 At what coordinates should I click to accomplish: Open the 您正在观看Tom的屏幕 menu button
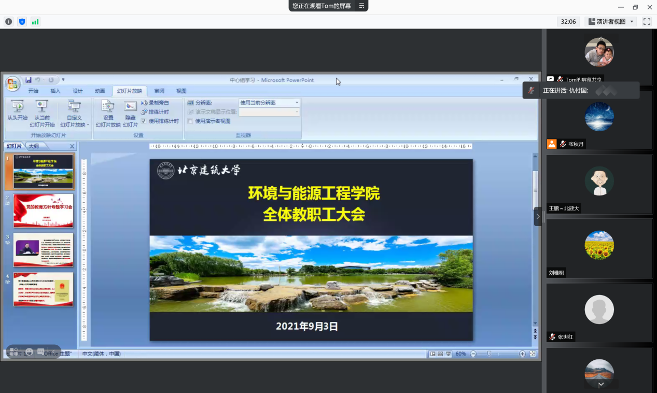pos(361,6)
